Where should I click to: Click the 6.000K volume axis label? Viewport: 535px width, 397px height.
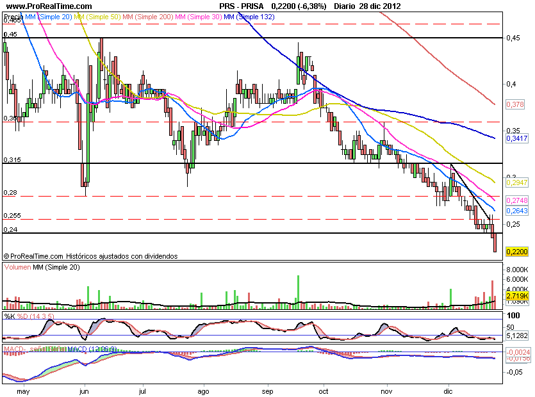coord(517,279)
